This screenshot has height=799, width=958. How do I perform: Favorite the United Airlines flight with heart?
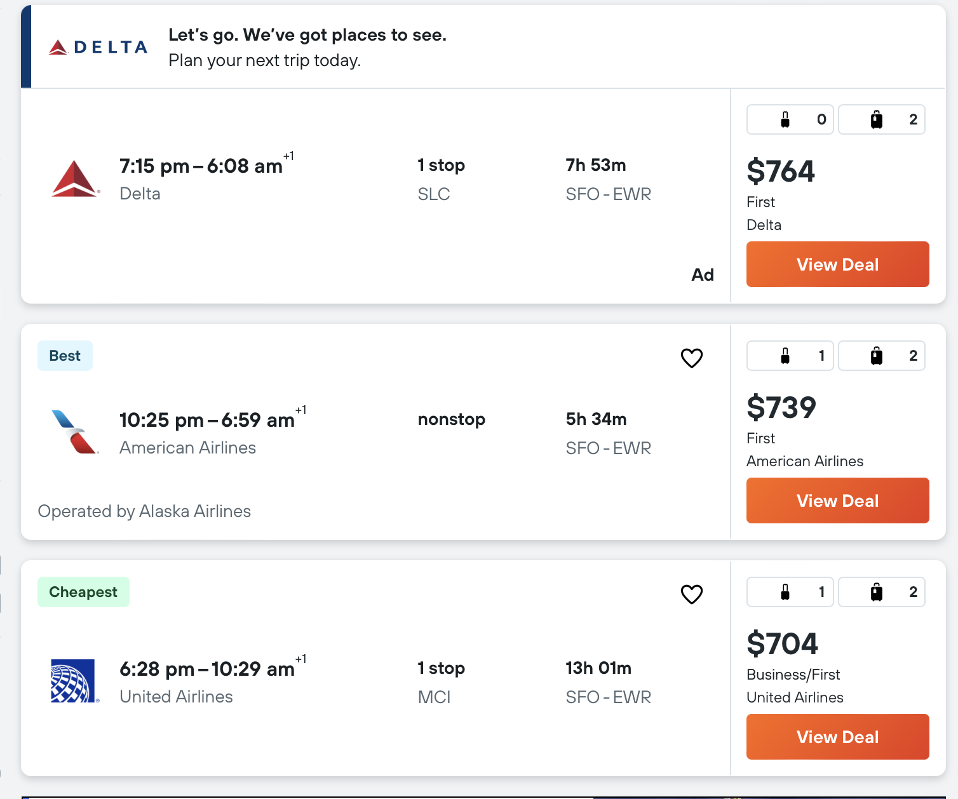pyautogui.click(x=692, y=594)
